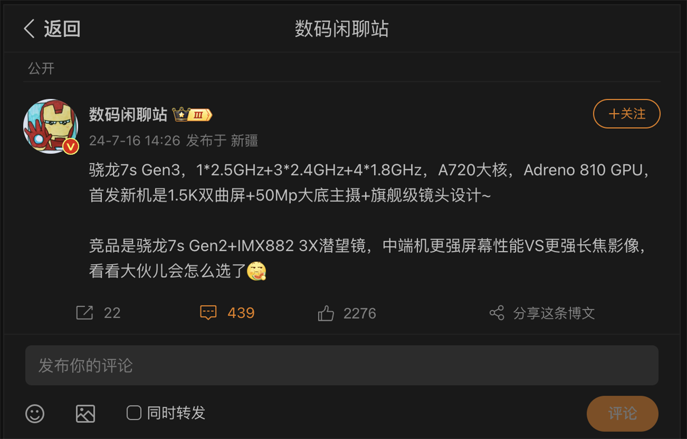The width and height of the screenshot is (687, 439).
Task: Click the back chevron arrow icon
Action: pos(30,28)
